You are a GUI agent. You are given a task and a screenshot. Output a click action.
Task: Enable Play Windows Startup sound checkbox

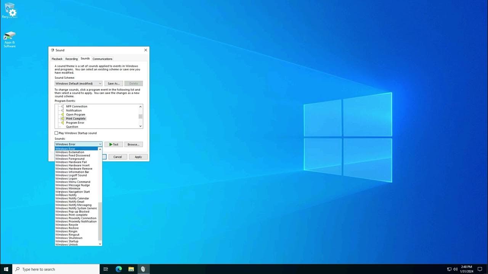tap(56, 133)
